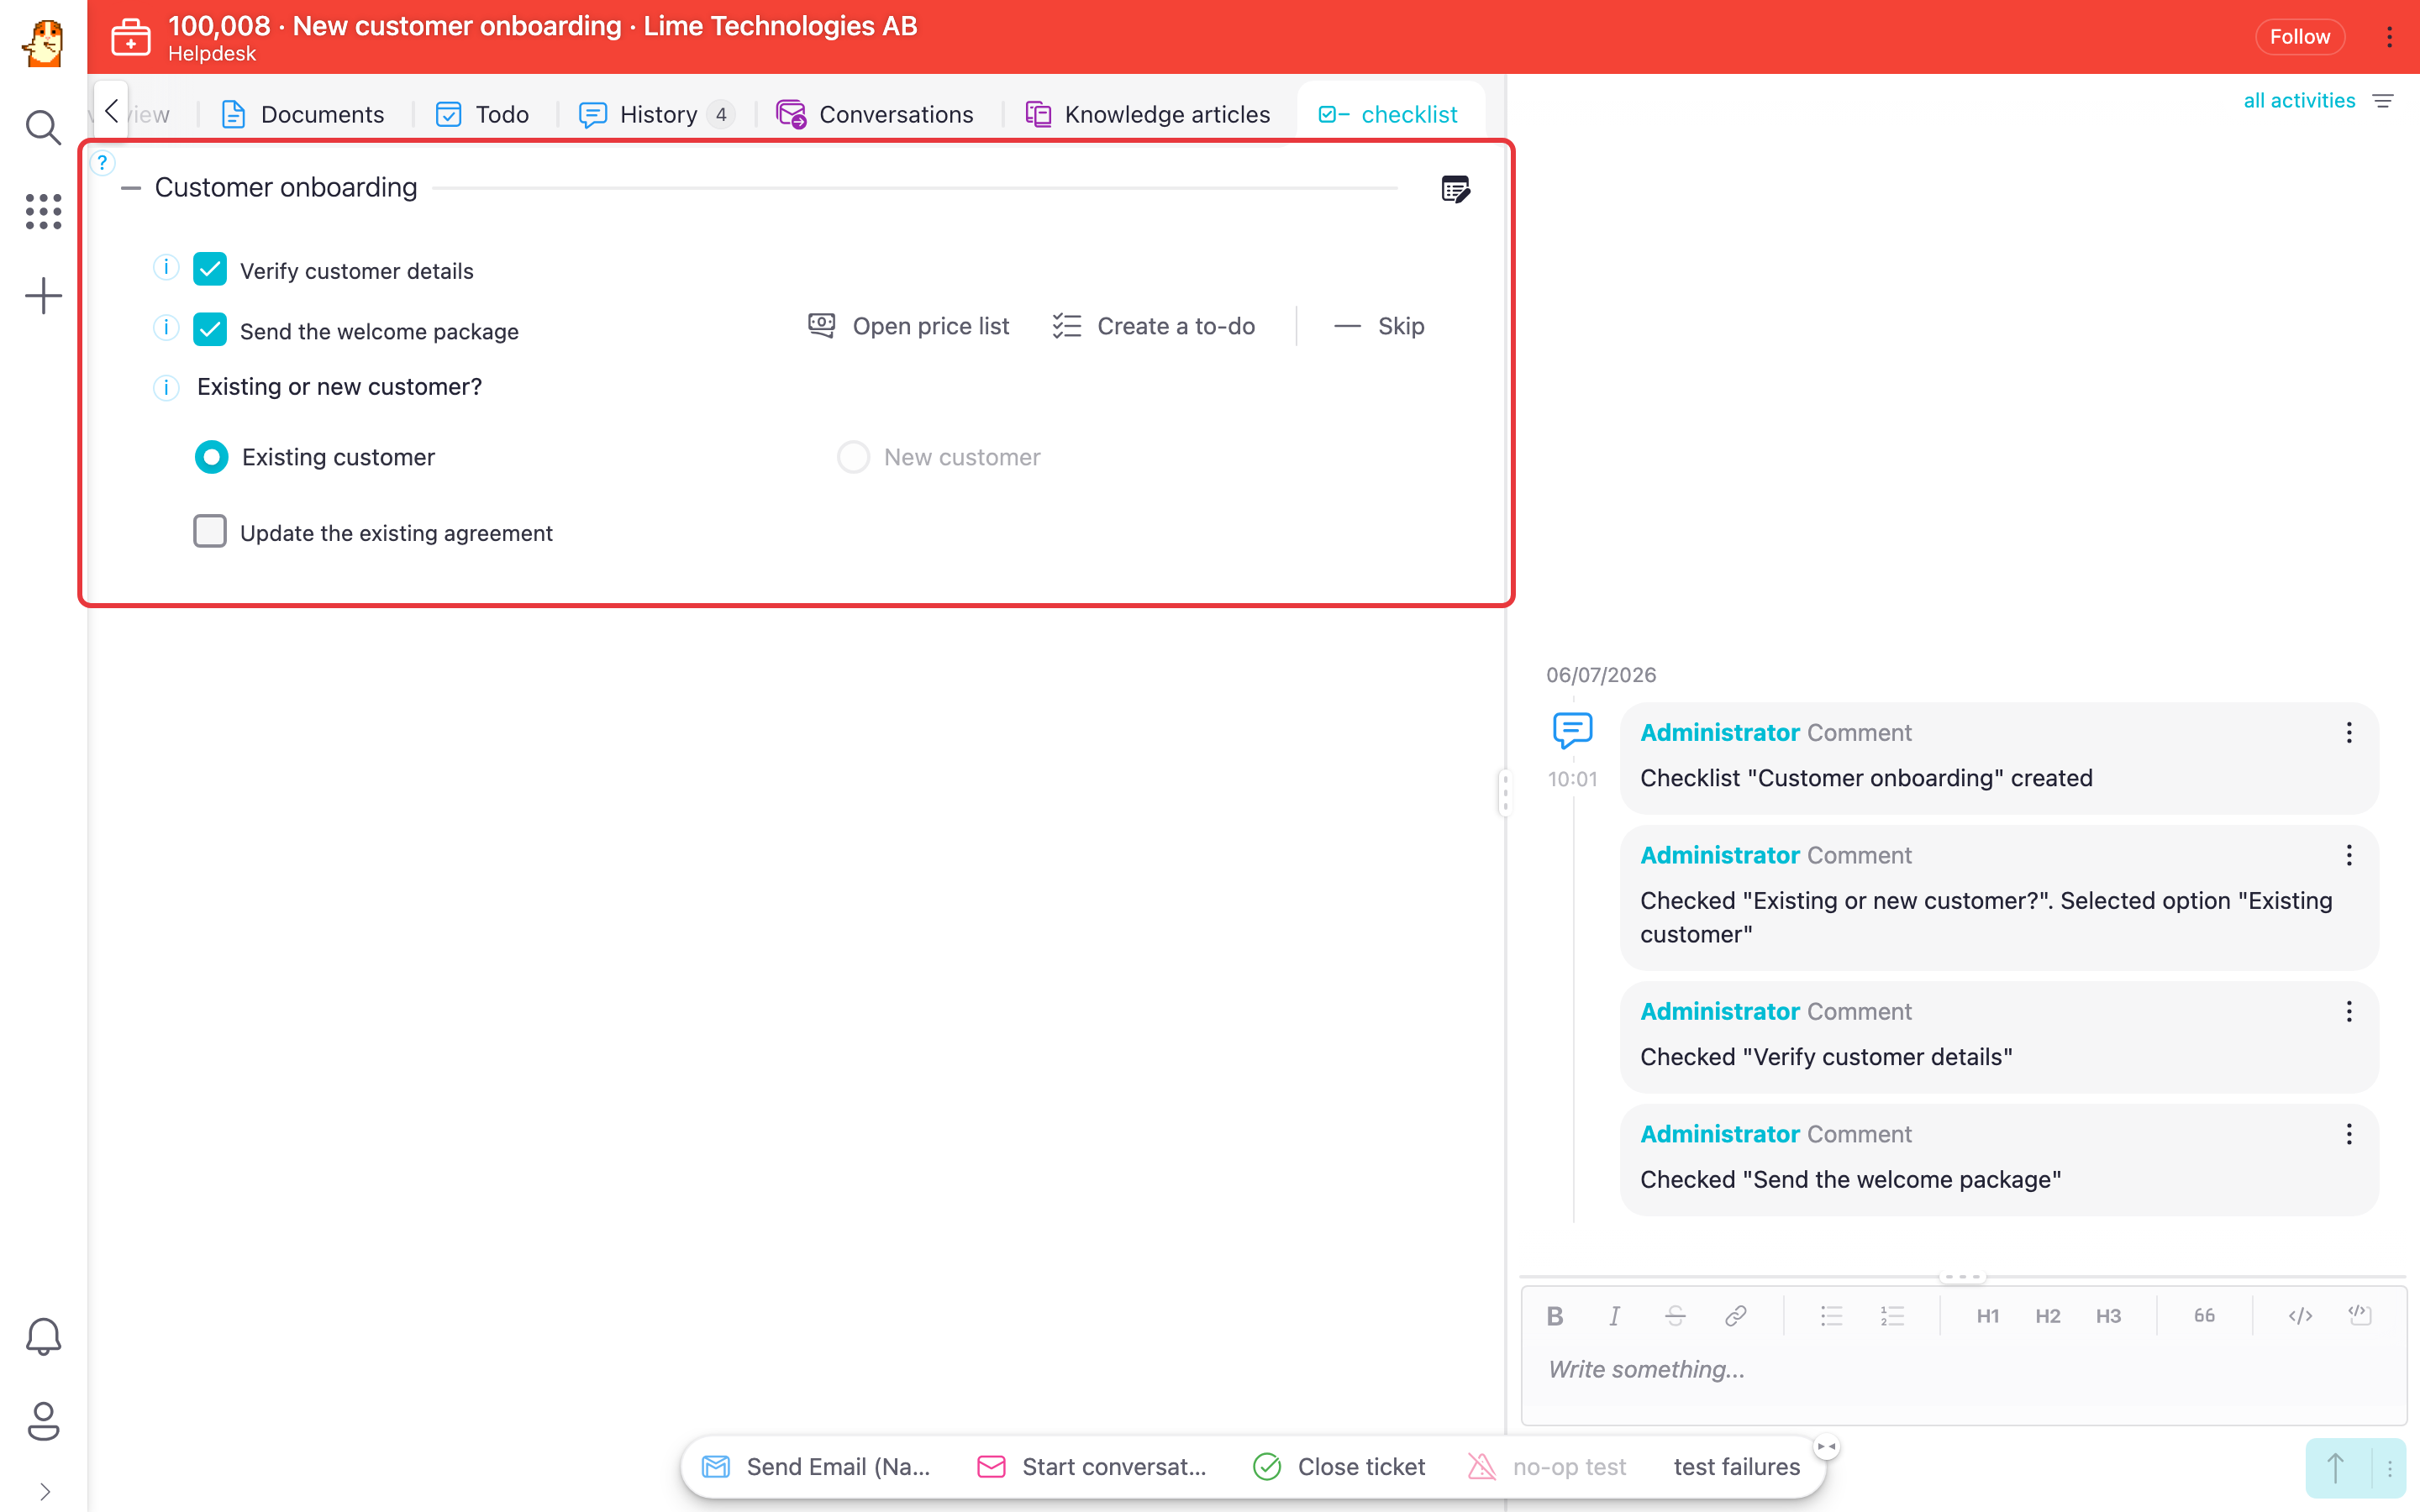Expand the left sidebar chevron

[x=45, y=1491]
